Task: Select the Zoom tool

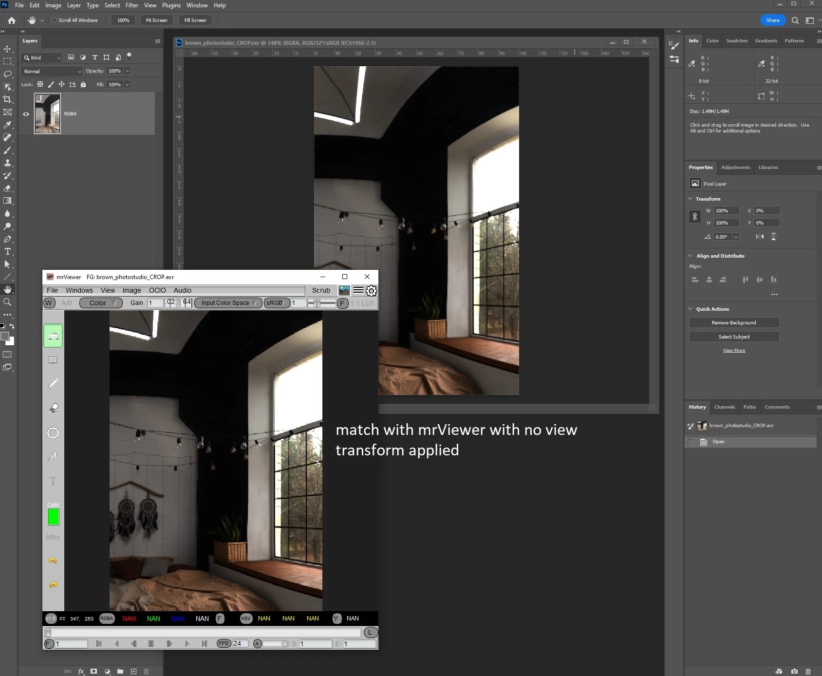Action: point(7,302)
